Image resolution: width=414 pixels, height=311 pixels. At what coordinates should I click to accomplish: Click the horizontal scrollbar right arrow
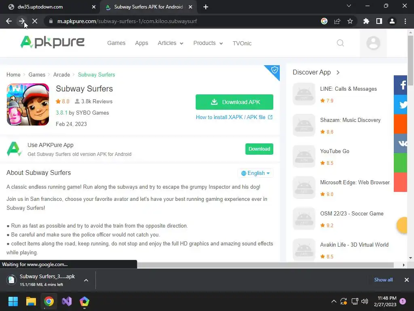pyautogui.click(x=404, y=265)
